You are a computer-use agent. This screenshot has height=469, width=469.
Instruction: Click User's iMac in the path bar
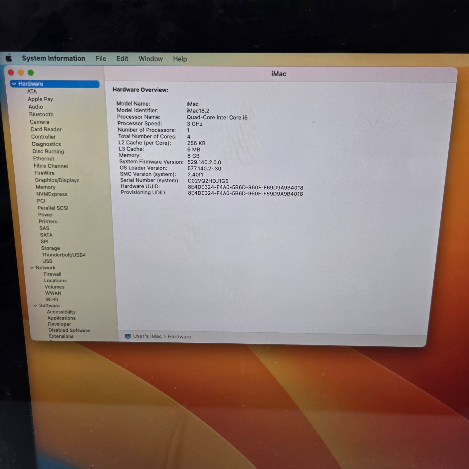[147, 336]
